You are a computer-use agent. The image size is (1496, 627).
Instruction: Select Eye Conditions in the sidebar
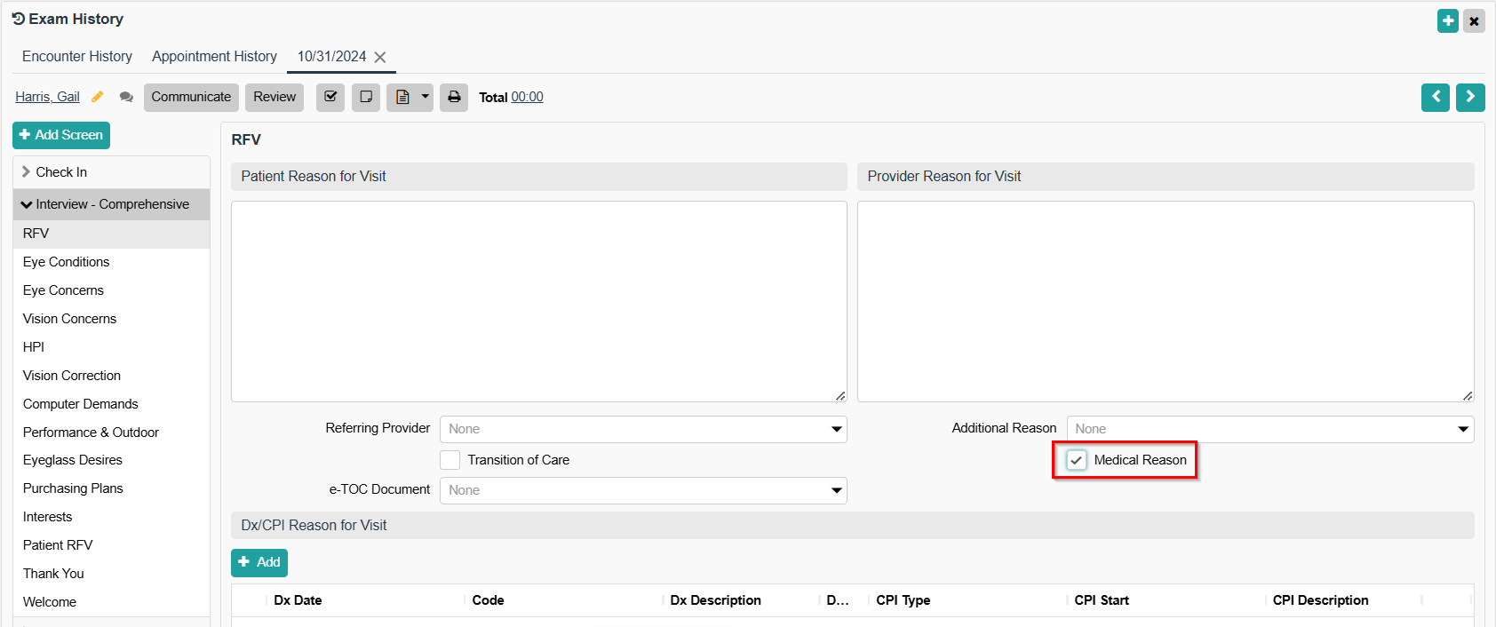67,262
